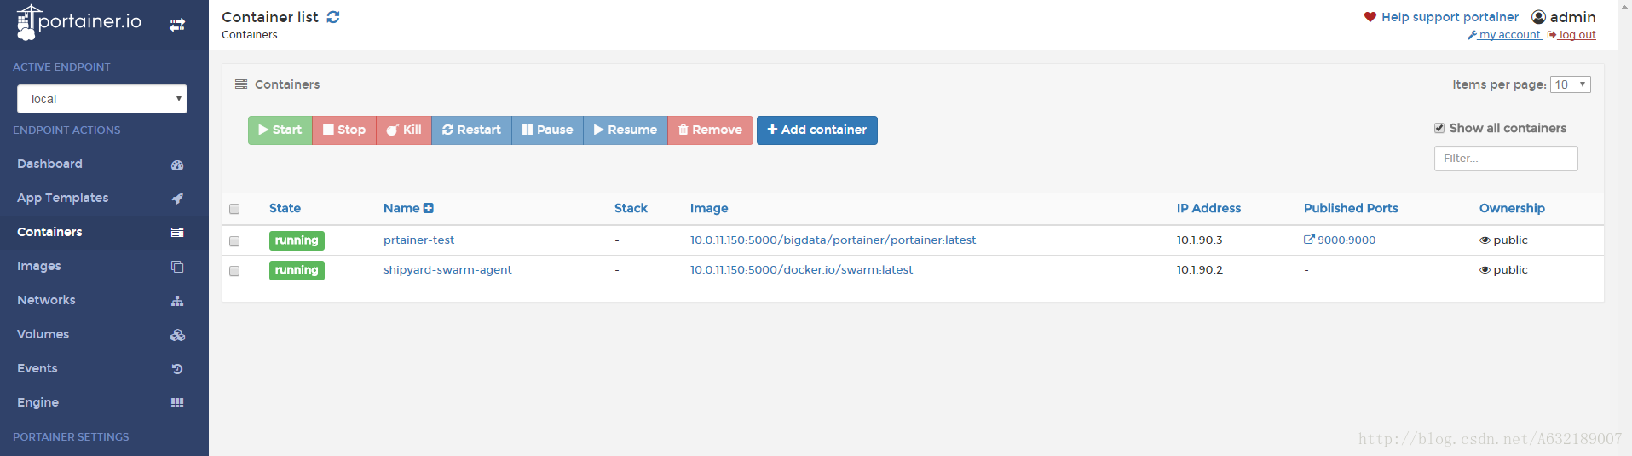Toggle the sidebar collapse arrows icon

177,25
